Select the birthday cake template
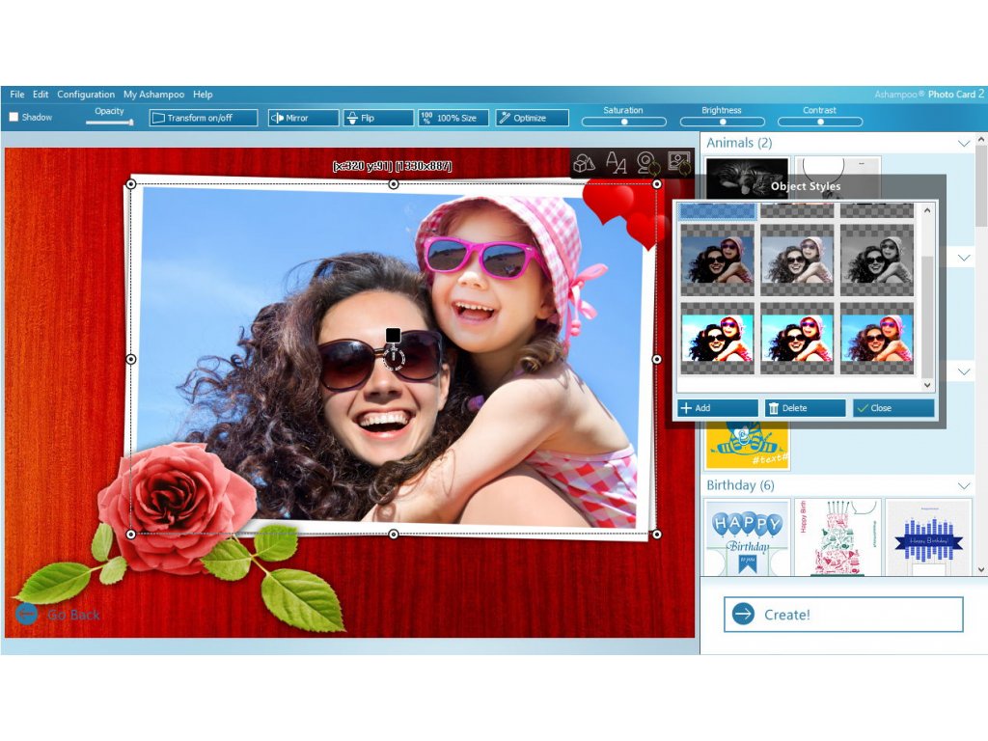The height and width of the screenshot is (741, 988). [x=838, y=537]
